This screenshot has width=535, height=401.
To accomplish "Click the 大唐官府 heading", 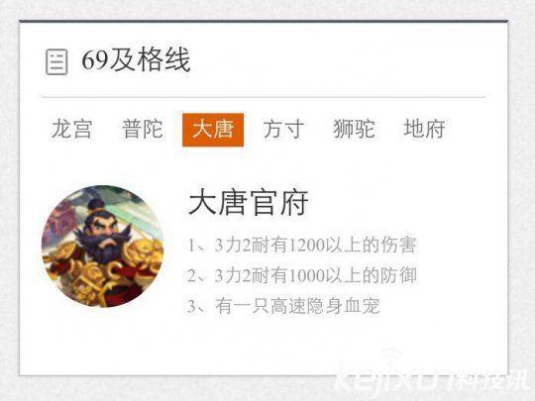I will (x=249, y=203).
